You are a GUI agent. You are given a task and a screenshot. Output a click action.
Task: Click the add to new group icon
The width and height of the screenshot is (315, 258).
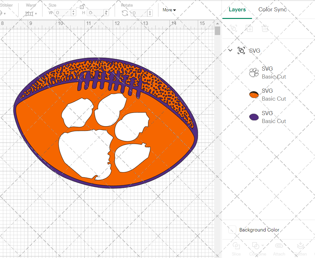click(233, 28)
